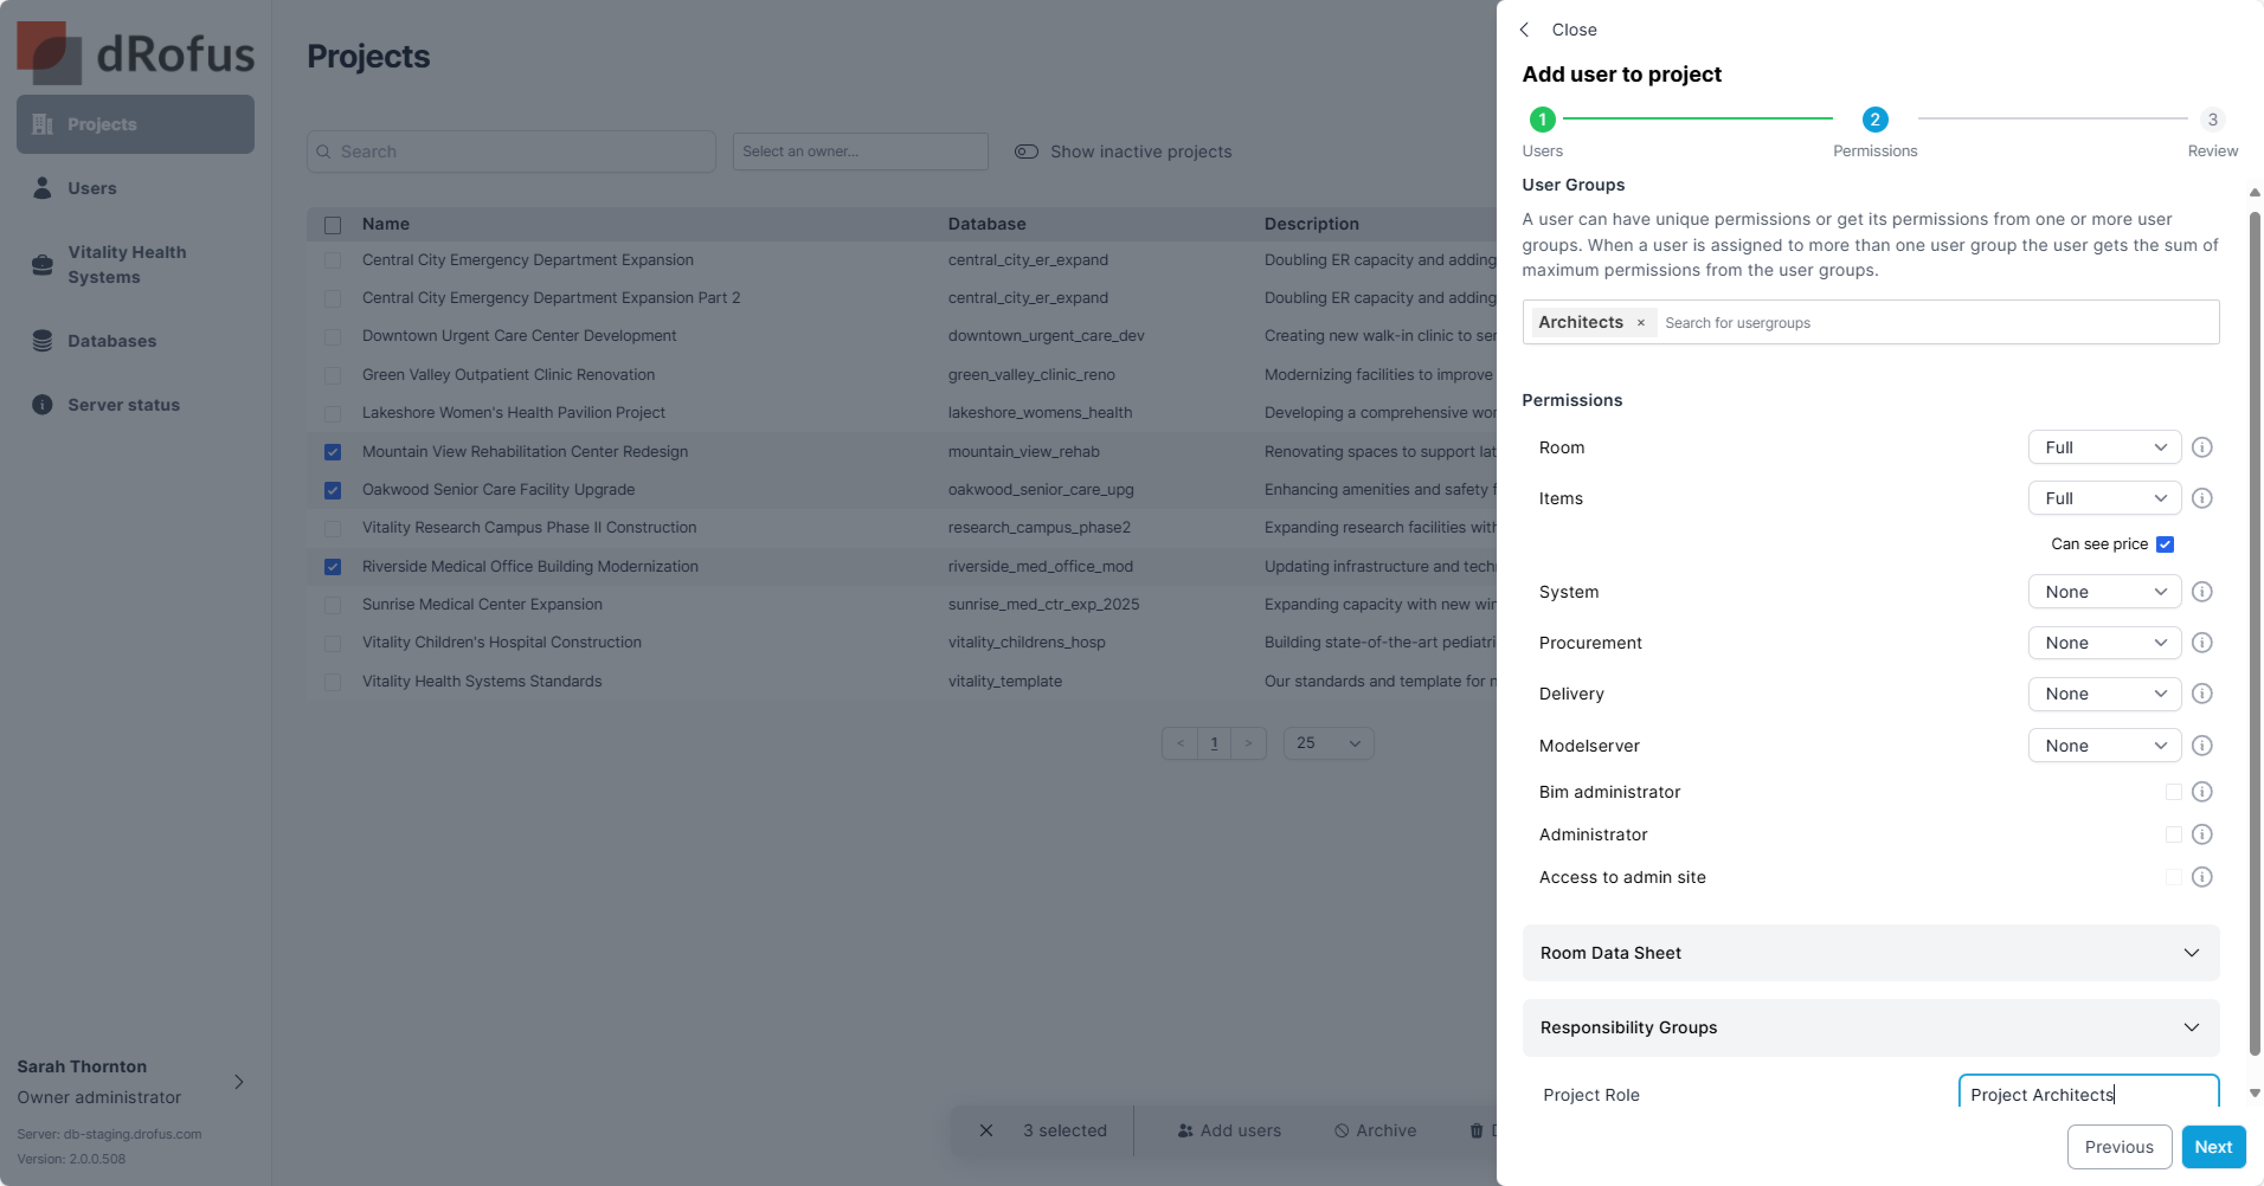Go to step 3 Review

click(x=2212, y=118)
